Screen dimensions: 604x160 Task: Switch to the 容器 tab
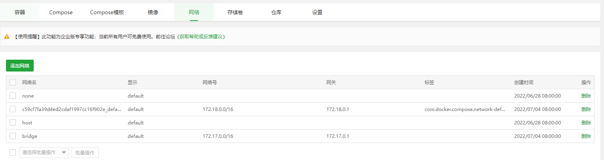click(x=20, y=12)
